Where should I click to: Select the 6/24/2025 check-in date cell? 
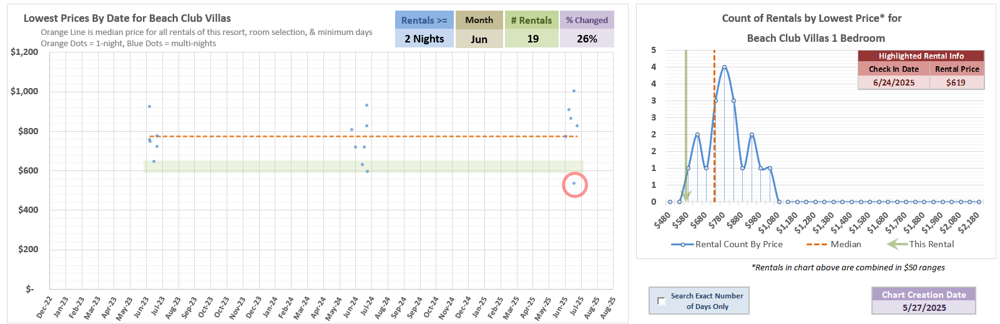point(893,82)
